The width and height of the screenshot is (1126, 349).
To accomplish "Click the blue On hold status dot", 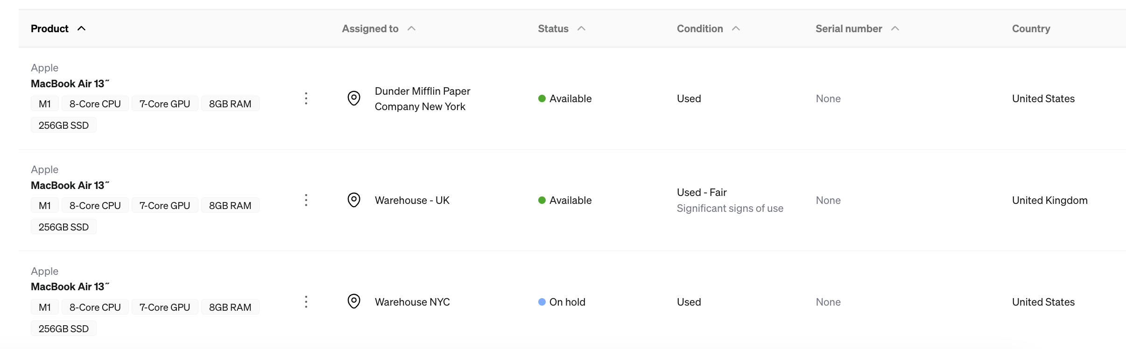I will tap(542, 302).
